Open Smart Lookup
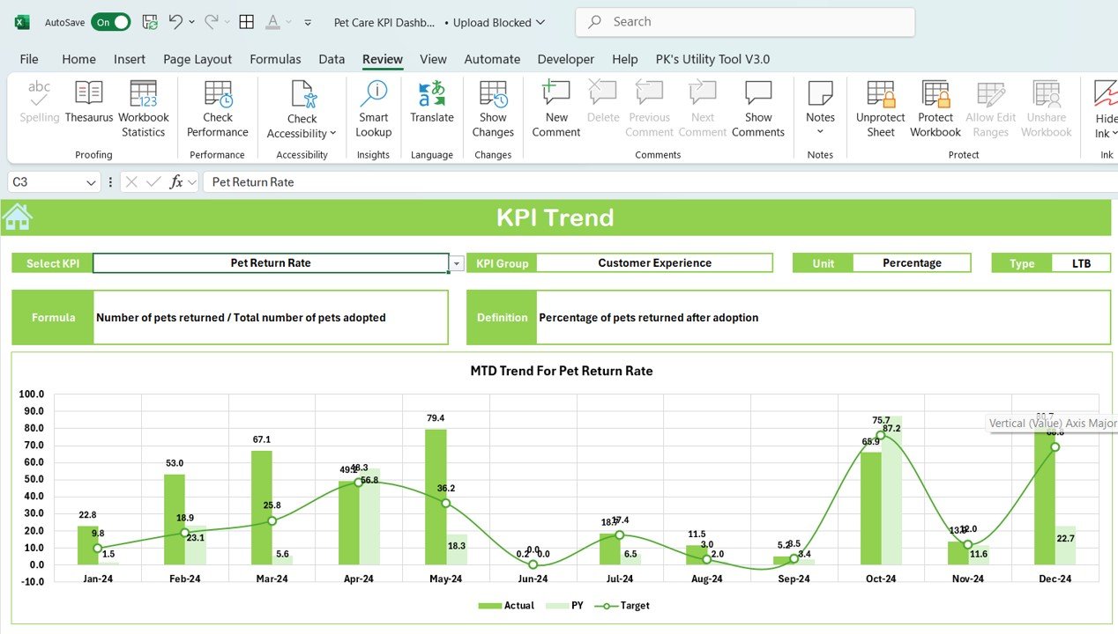The height and width of the screenshot is (634, 1118). pos(374,109)
